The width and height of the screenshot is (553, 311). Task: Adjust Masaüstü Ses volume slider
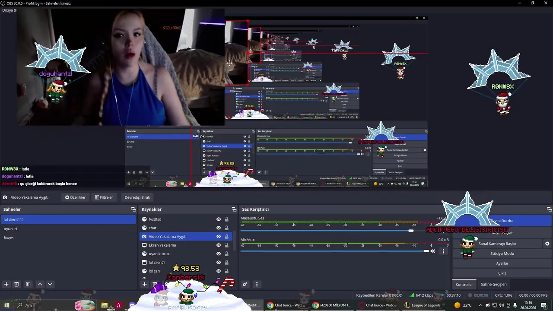[x=411, y=230]
